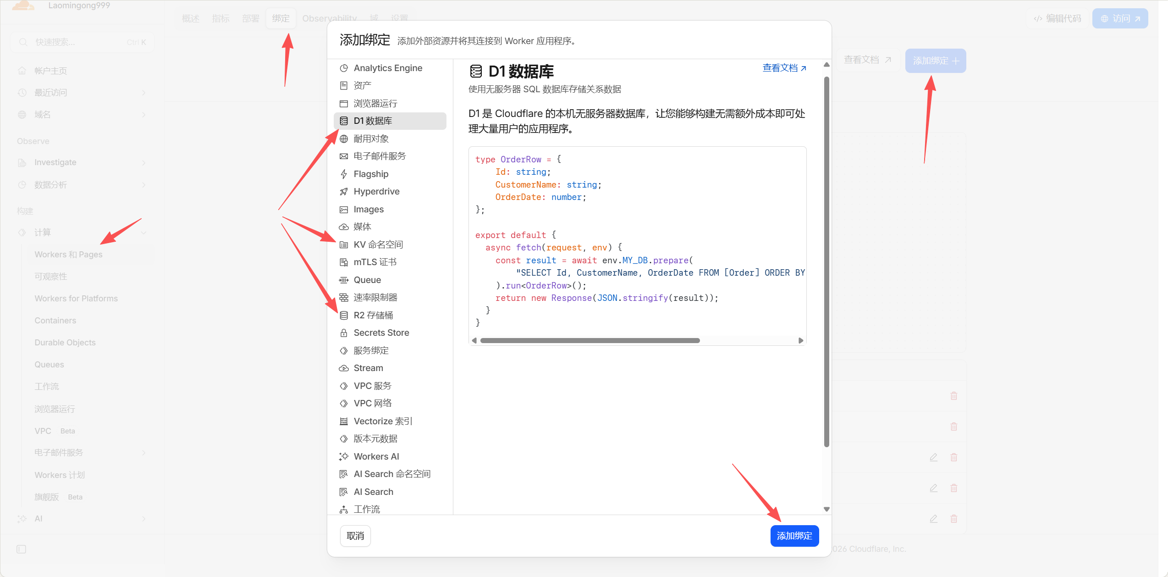Screen dimensions: 1168x577
Task: Open 查看文档 link in D1 panel
Action: [x=784, y=68]
